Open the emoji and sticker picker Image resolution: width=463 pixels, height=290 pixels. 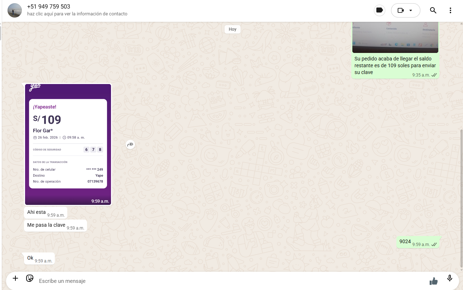(30, 278)
